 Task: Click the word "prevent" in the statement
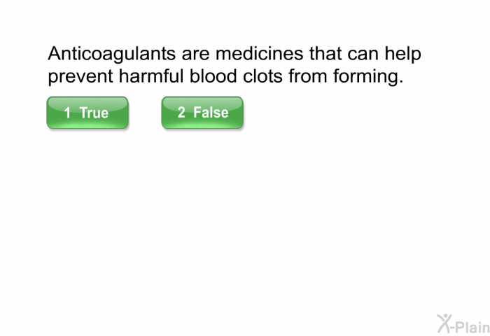[x=80, y=77]
